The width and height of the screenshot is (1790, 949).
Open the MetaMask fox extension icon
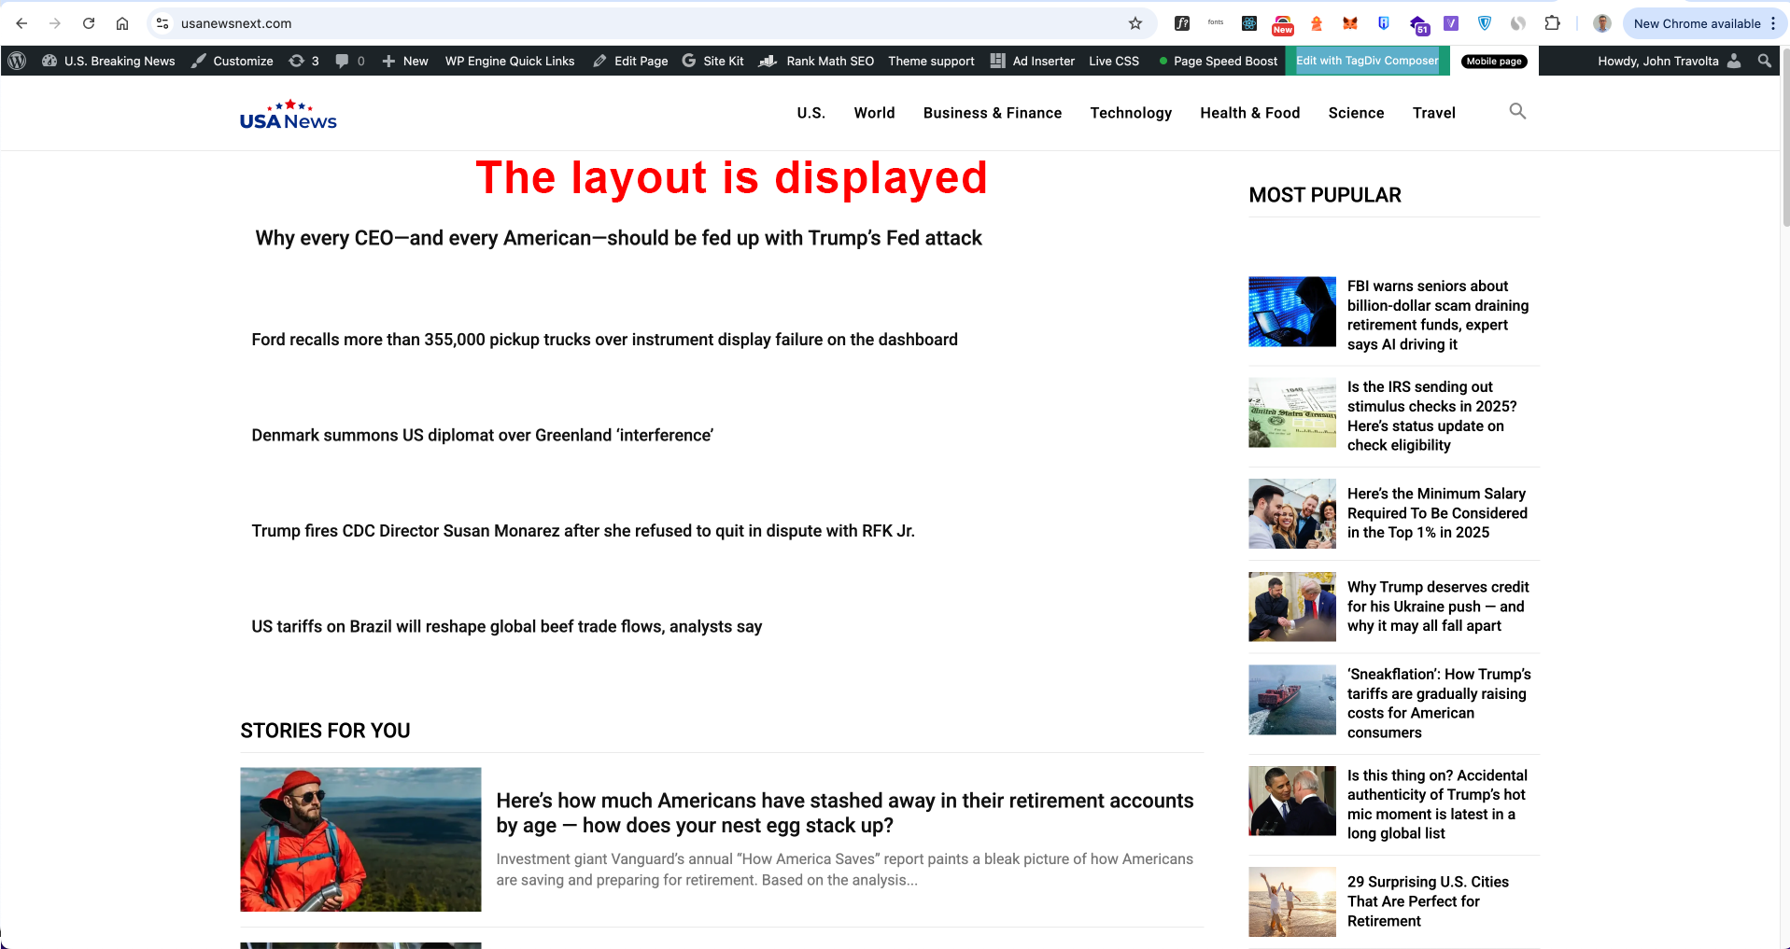point(1350,23)
